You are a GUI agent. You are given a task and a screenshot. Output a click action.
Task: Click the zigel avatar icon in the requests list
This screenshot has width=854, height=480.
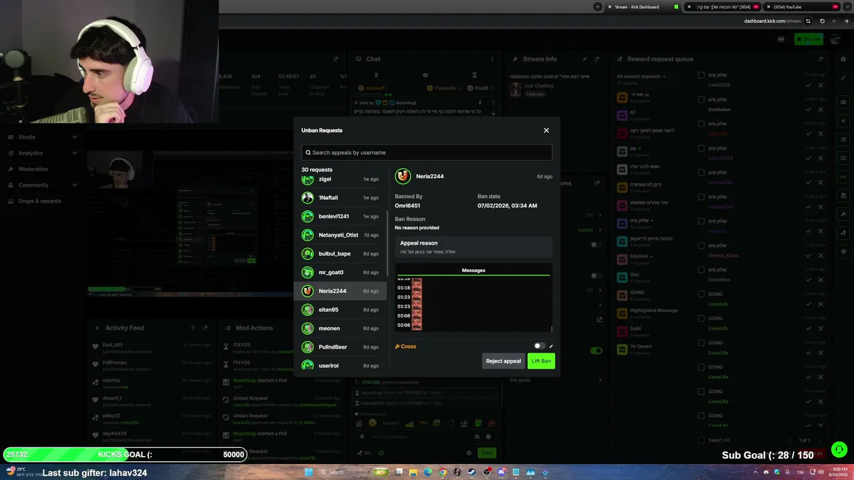click(x=308, y=179)
